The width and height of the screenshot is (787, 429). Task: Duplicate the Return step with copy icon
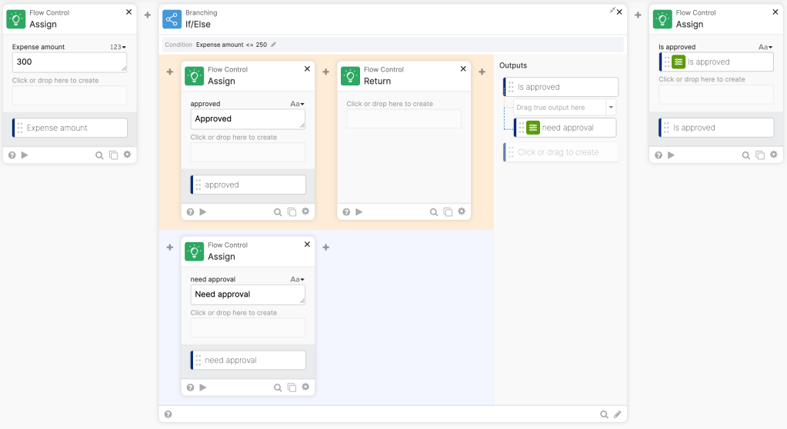(x=448, y=212)
